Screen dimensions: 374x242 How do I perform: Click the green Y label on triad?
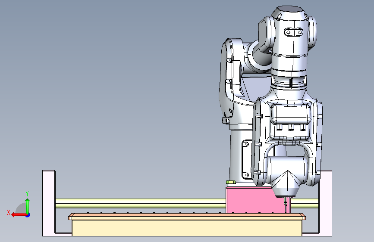(x=27, y=193)
